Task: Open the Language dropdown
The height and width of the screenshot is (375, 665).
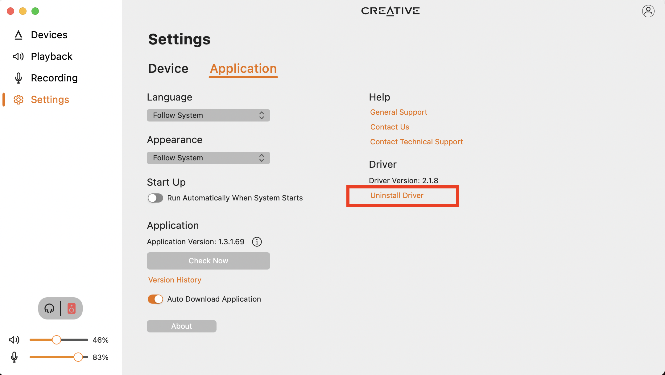Action: (x=208, y=115)
